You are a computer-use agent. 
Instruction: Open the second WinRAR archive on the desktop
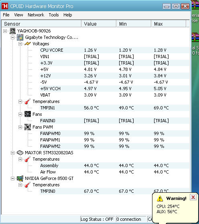(x=195, y=37)
